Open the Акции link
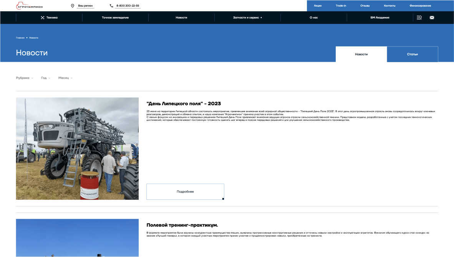The width and height of the screenshot is (454, 257). pyautogui.click(x=318, y=6)
